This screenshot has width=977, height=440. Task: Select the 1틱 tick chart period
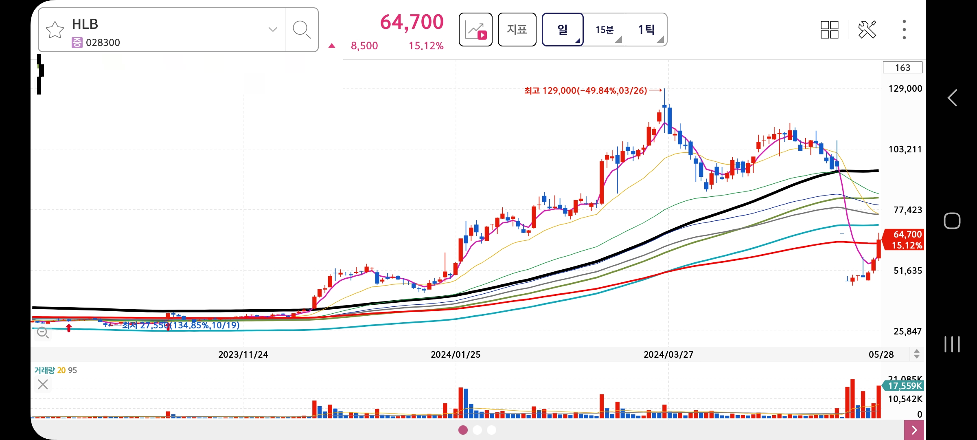pos(646,29)
